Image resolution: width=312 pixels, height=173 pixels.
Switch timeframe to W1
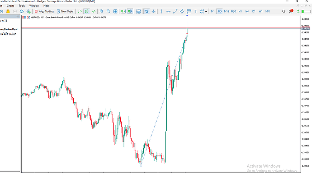(x=260, y=12)
